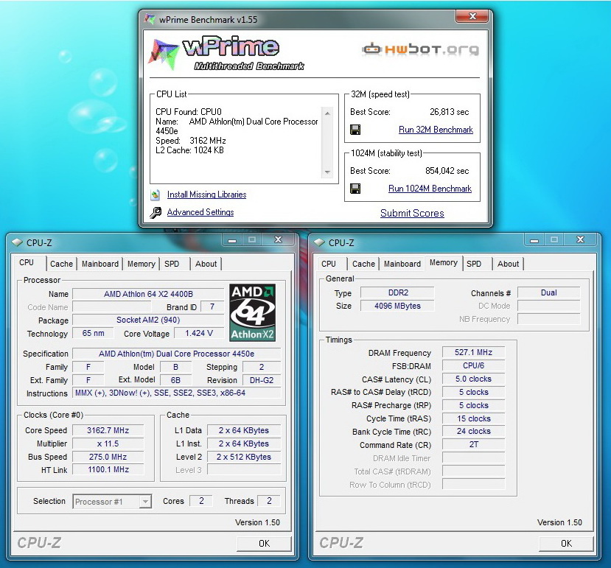
Task: Click DRAM Frequency value 527.1 MHz
Action: pyautogui.click(x=473, y=353)
